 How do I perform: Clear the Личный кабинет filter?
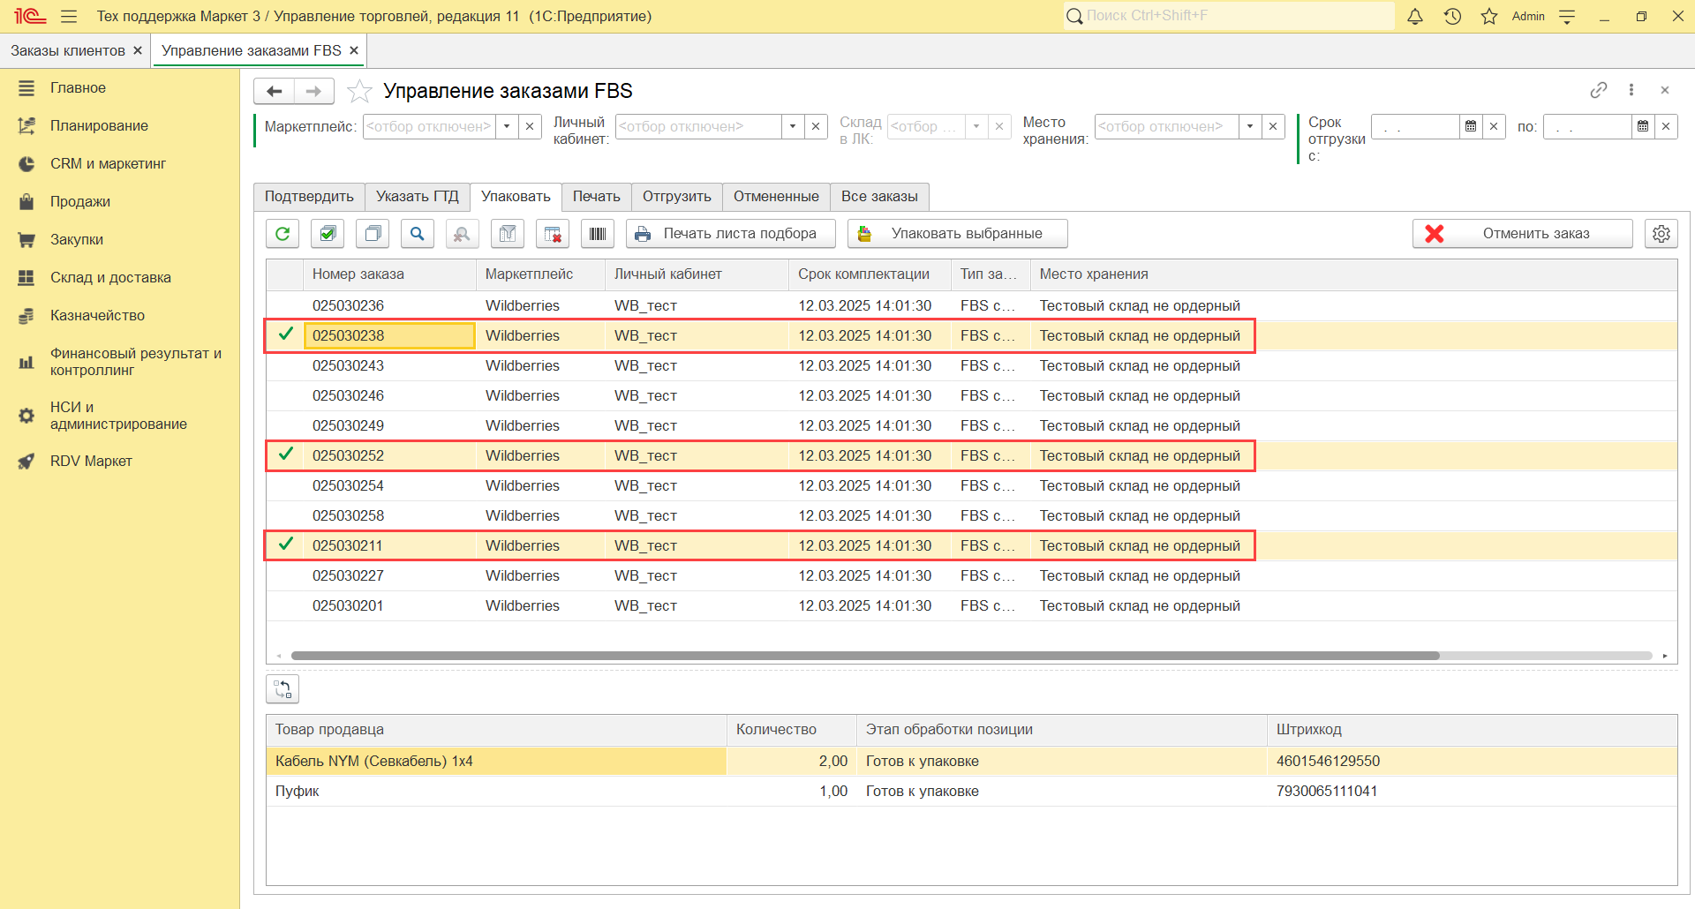(816, 126)
